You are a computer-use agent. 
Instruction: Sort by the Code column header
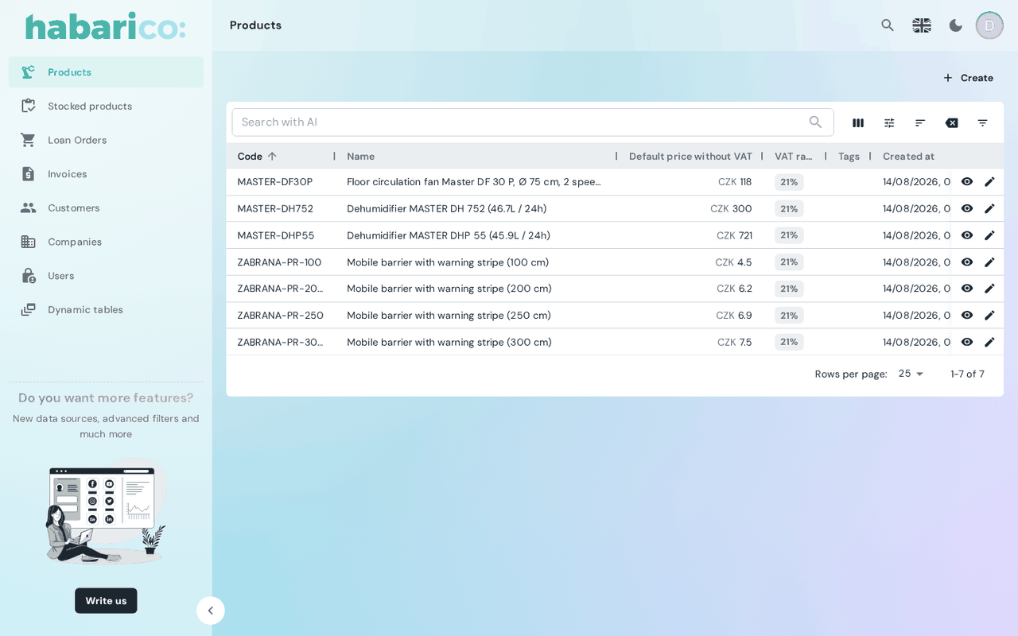[250, 157]
